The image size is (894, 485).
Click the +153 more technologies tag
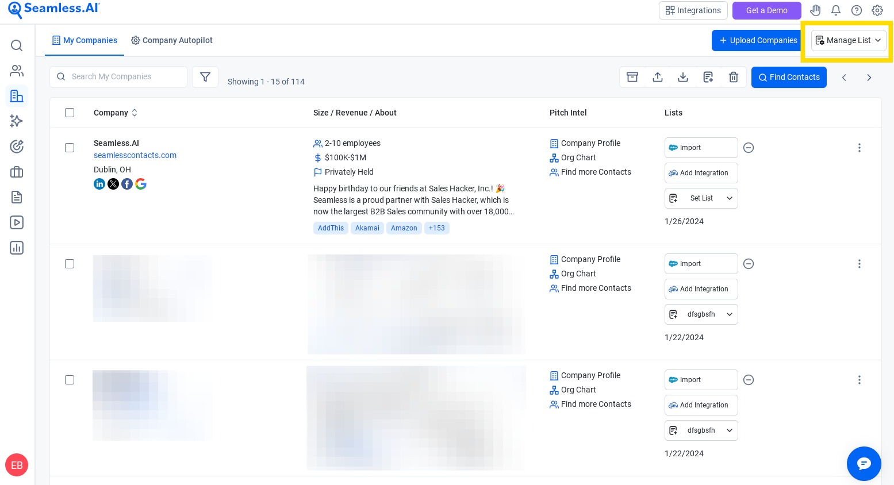click(x=437, y=228)
